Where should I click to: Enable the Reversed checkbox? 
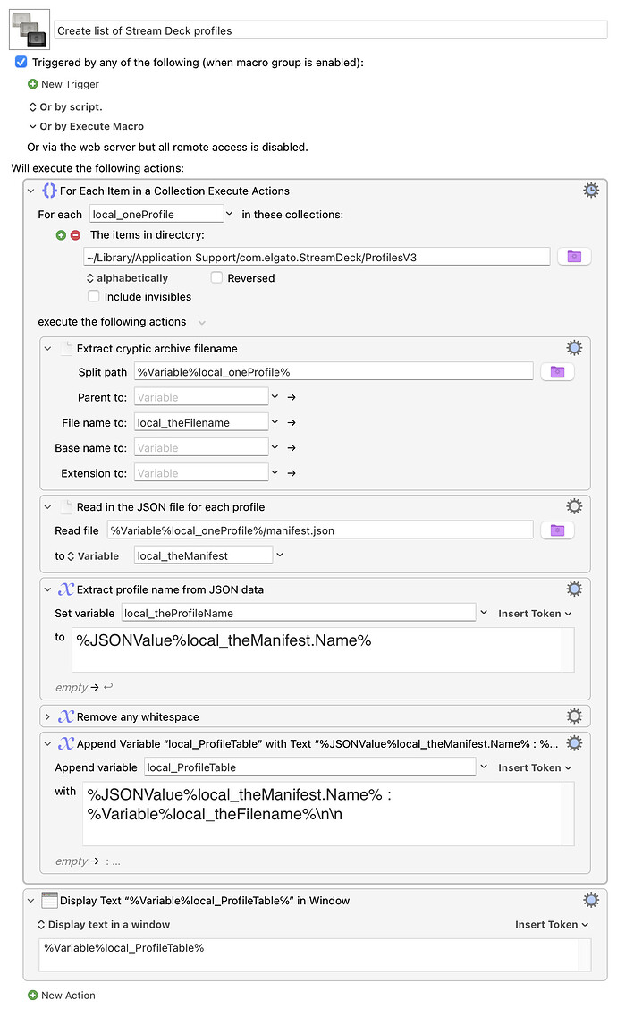(x=216, y=277)
